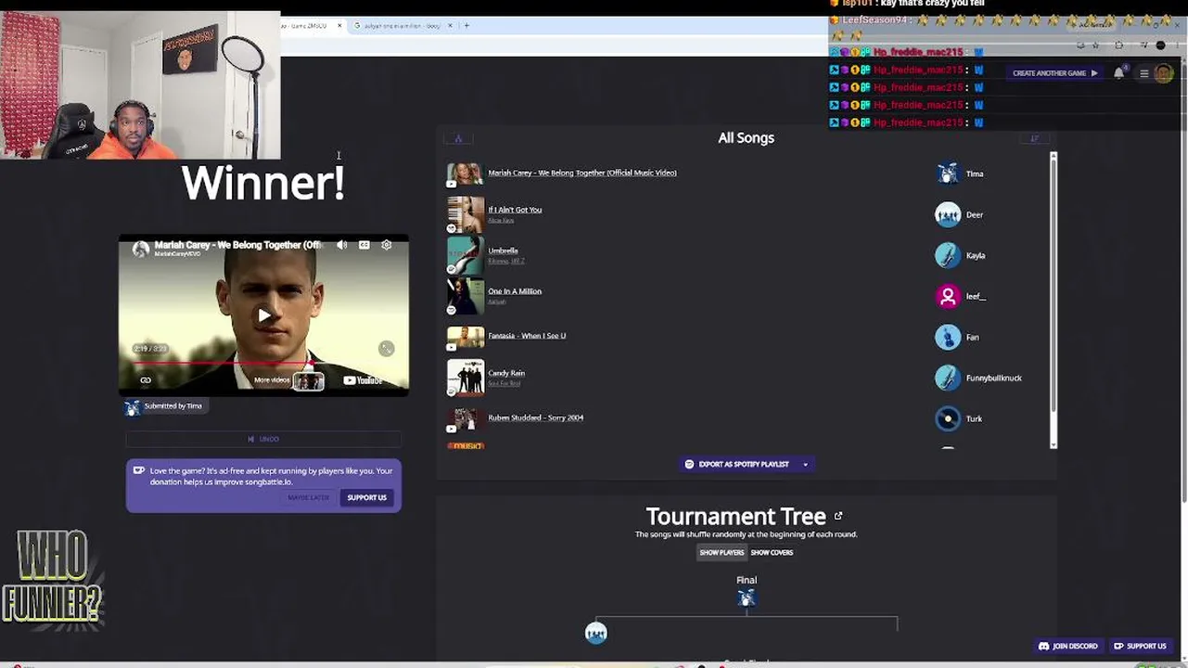Select Show Players tab
1188x668 pixels.
point(722,552)
